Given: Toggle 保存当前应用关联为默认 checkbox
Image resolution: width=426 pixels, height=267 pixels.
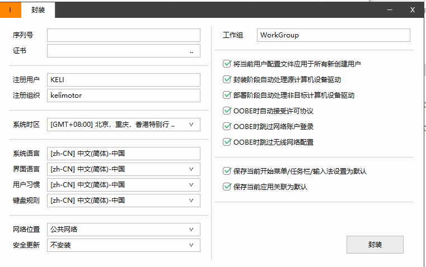Looking at the screenshot, I should [x=227, y=187].
